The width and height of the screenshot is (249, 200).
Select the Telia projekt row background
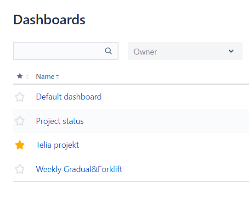131,145
